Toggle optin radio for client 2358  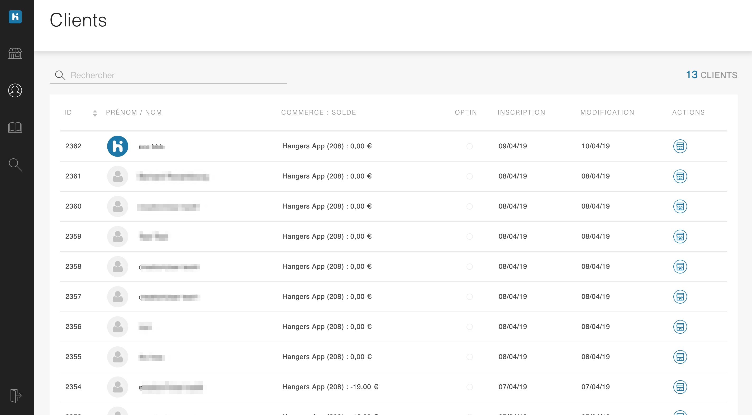(469, 266)
